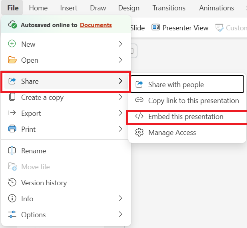
Task: Click the Print printer icon
Action: tap(12, 129)
